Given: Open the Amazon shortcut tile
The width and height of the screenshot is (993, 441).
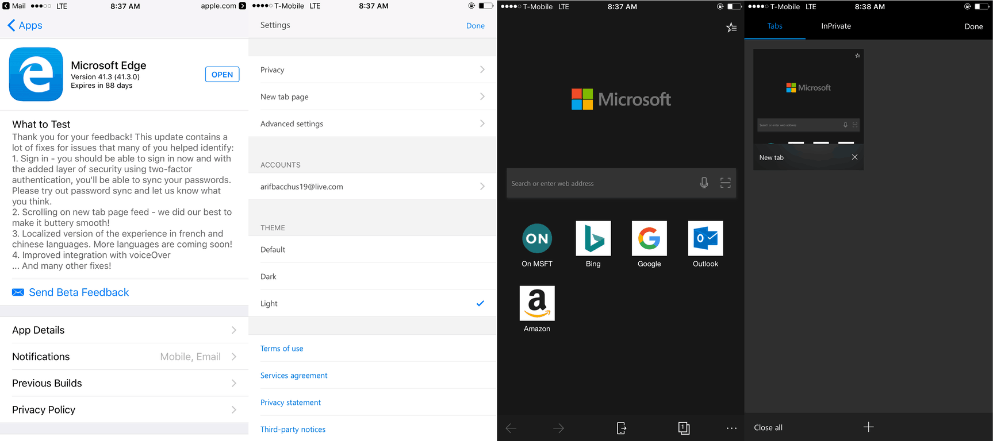Looking at the screenshot, I should (x=537, y=310).
